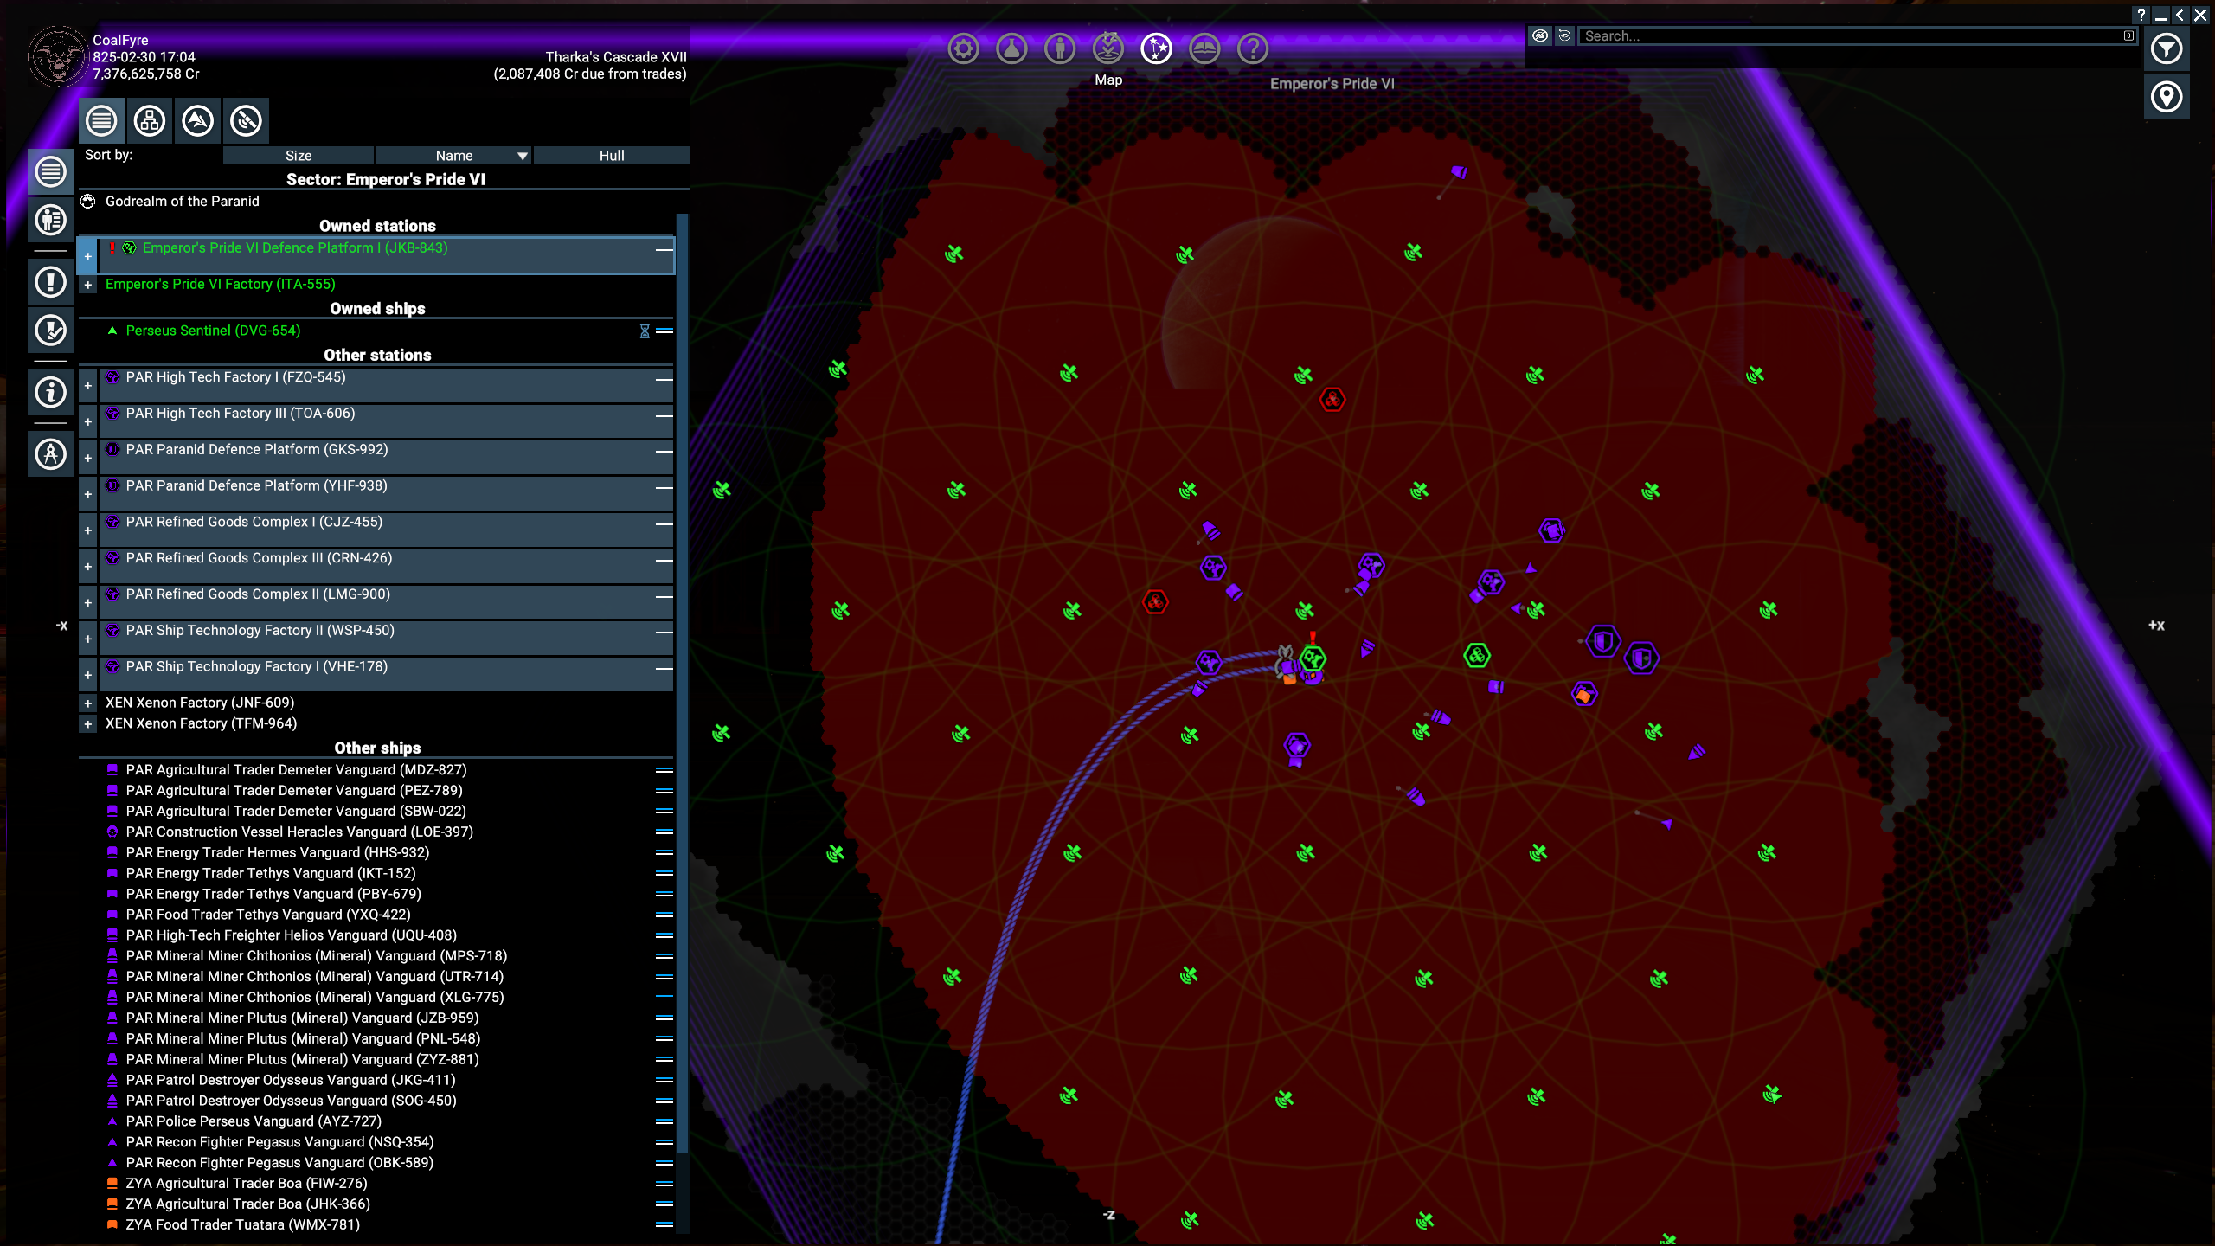Open the encyclopedia book icon in top bar
The image size is (2215, 1246).
tap(1204, 49)
